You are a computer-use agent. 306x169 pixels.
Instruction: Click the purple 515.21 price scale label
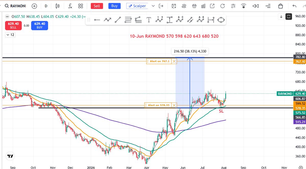coord(300,122)
